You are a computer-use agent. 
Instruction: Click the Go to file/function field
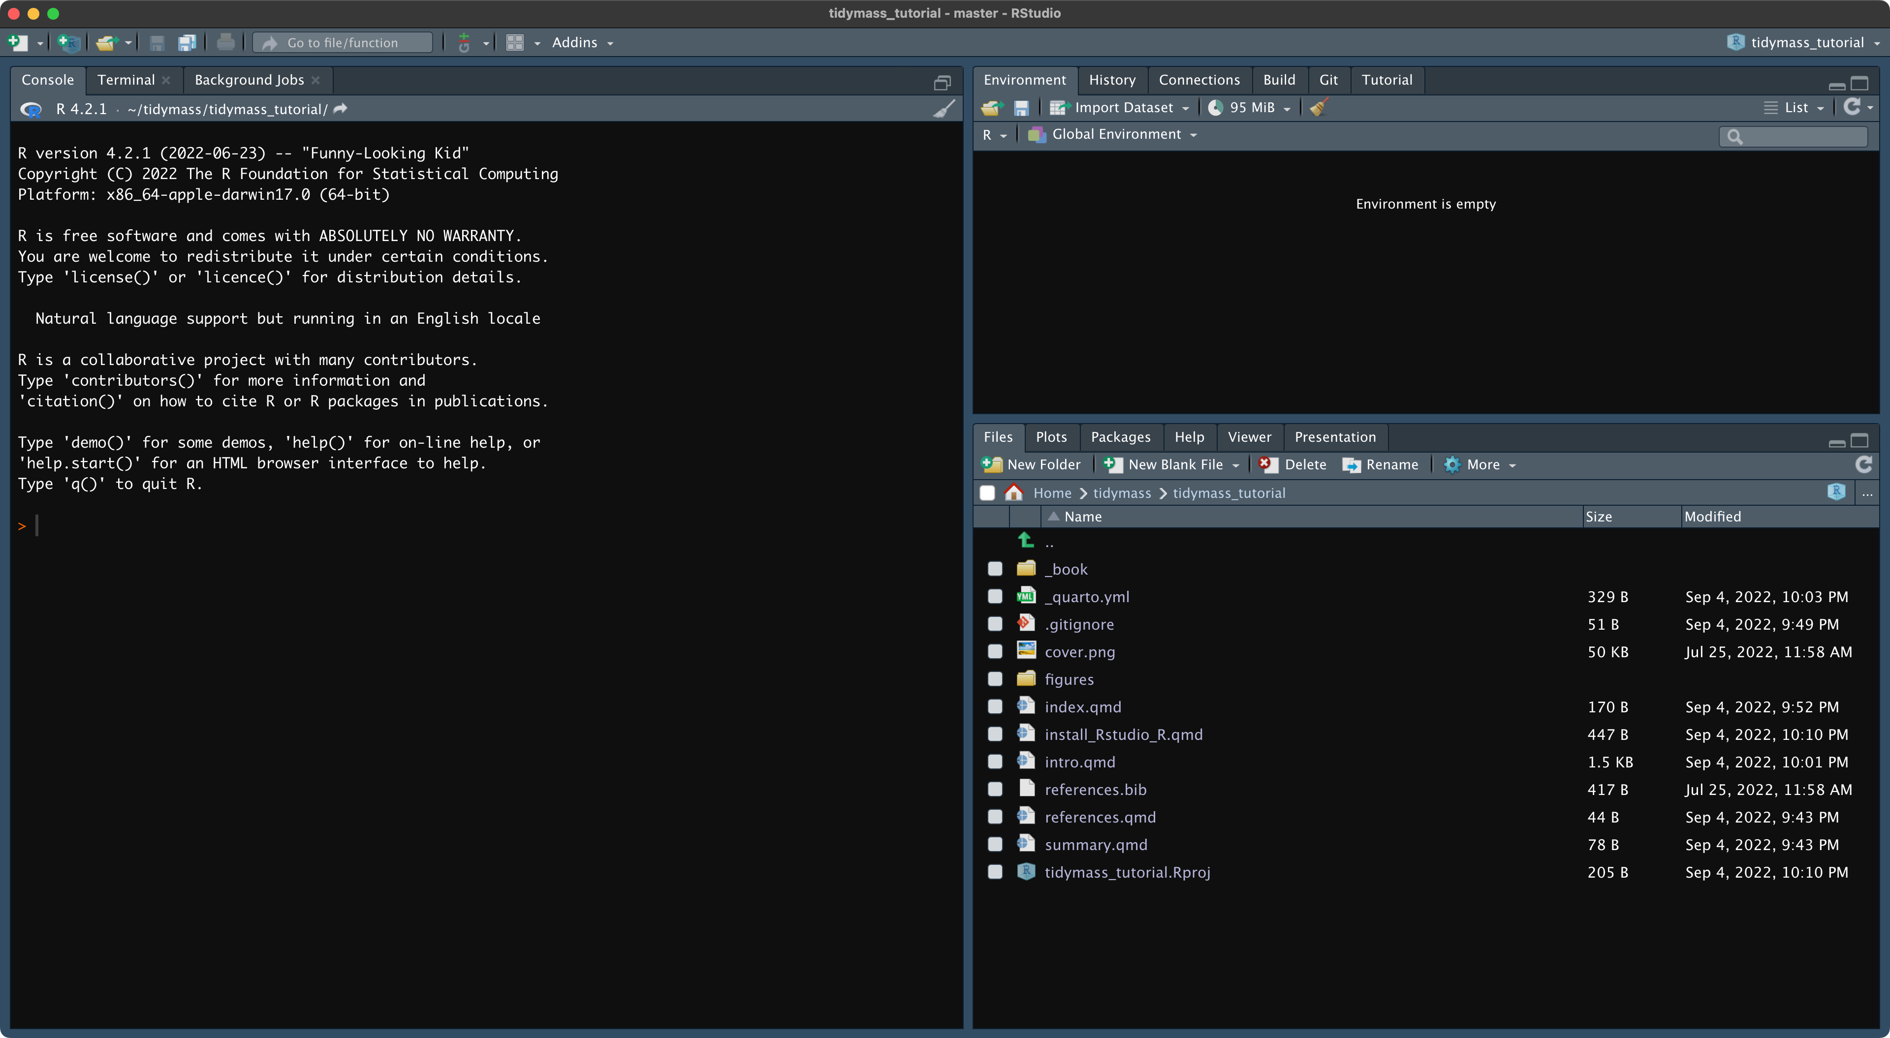tap(343, 42)
